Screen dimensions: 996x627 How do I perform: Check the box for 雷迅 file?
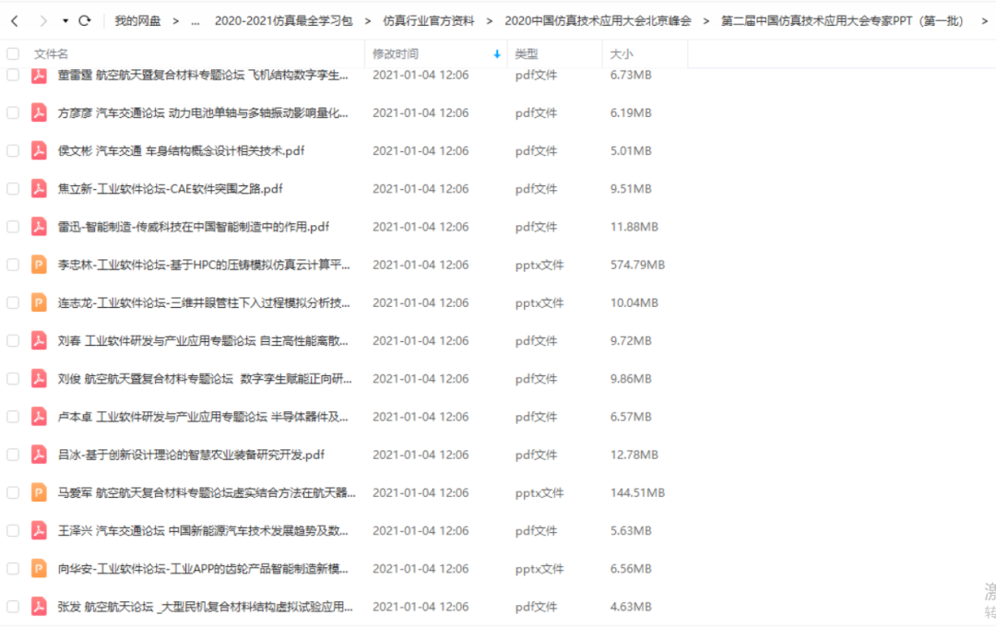[13, 227]
